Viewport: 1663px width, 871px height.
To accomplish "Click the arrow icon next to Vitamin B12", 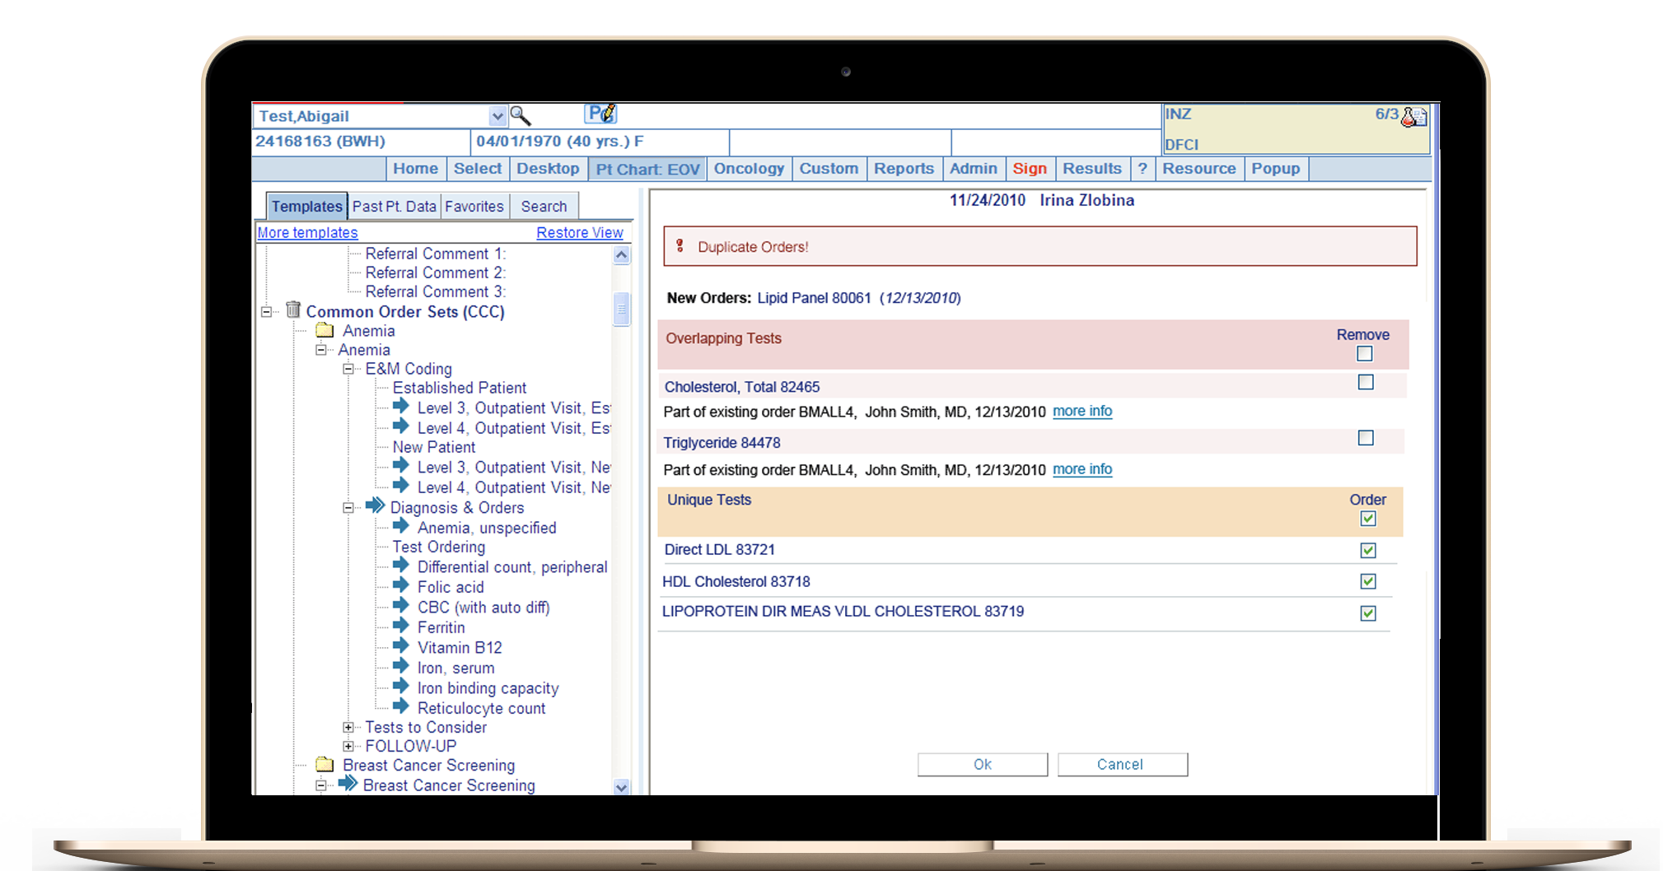I will coord(401,647).
